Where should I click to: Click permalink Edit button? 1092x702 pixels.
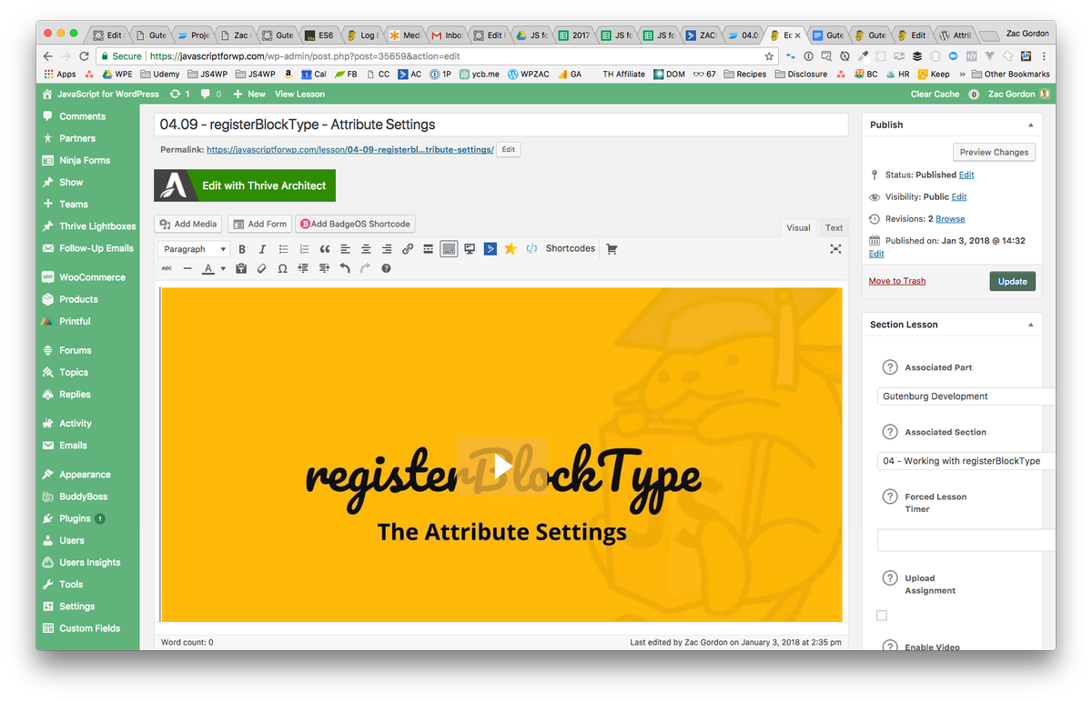pos(509,149)
